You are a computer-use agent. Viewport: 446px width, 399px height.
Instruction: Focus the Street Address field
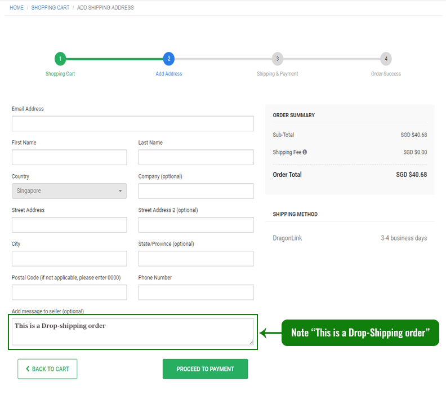coord(69,225)
